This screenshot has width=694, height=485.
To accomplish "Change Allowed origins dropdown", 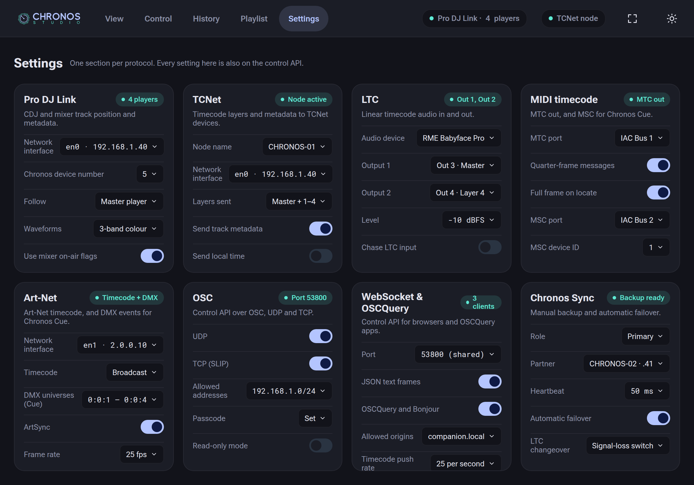I will [x=462, y=436].
